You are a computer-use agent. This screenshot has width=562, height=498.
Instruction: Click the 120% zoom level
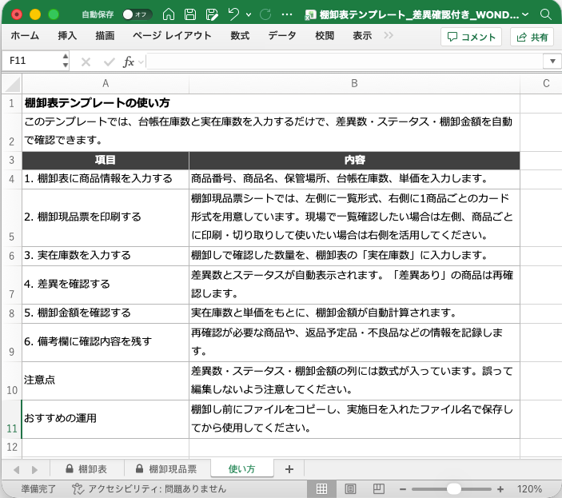click(529, 489)
